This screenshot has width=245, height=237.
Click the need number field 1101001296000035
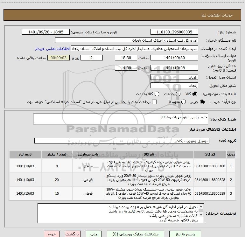(x=174, y=32)
